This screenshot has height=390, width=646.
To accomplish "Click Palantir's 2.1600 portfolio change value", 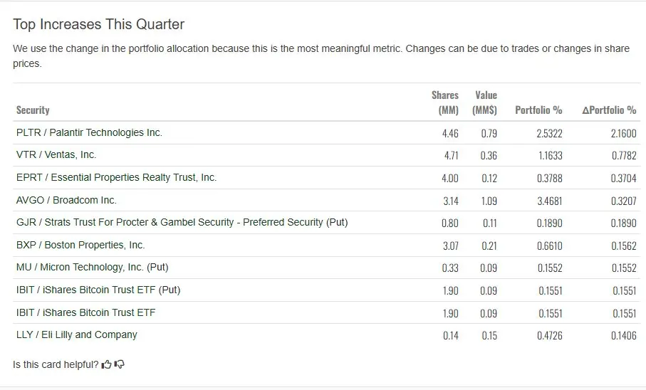I will coord(623,133).
